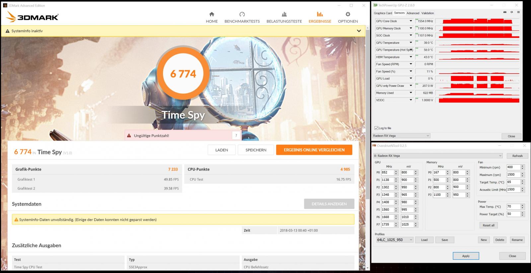Click Load profile button
The width and height of the screenshot is (531, 273).
click(424, 240)
